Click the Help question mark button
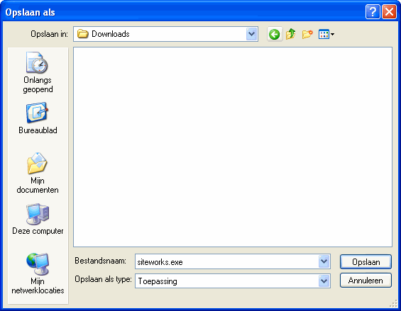 point(373,12)
